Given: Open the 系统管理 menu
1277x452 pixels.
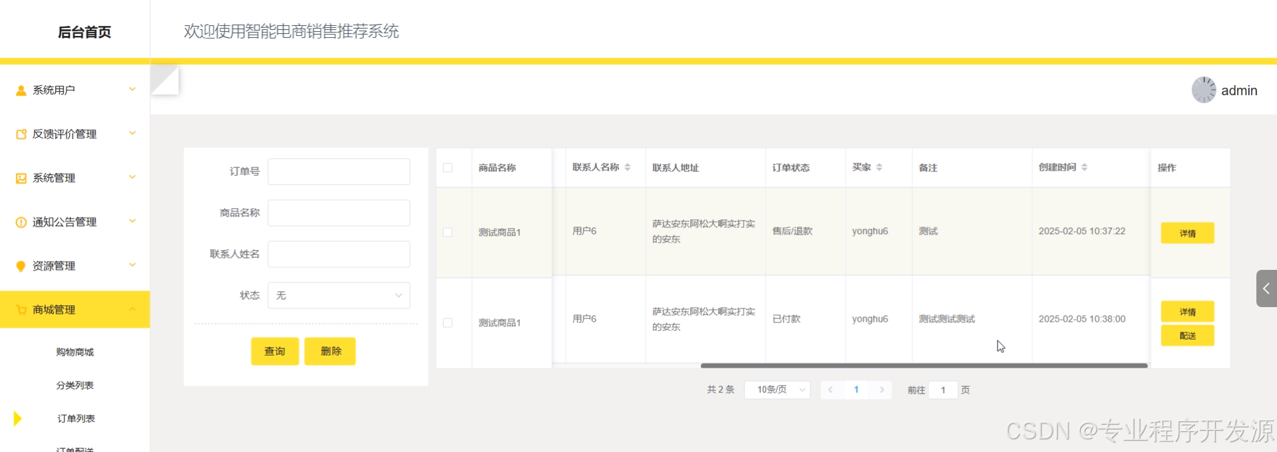Looking at the screenshot, I should [x=75, y=178].
